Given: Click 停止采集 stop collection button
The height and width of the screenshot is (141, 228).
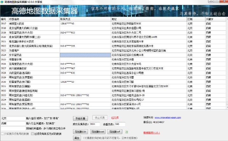Looking at the screenshot, I should click(x=100, y=118).
